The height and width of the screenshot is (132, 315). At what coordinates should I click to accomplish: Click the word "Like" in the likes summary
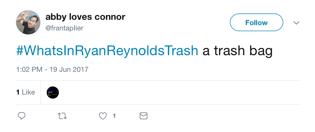coord(28,92)
